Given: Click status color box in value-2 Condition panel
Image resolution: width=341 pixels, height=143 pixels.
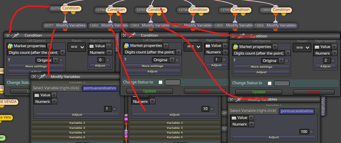Looking at the screenshot, I should [282, 83].
